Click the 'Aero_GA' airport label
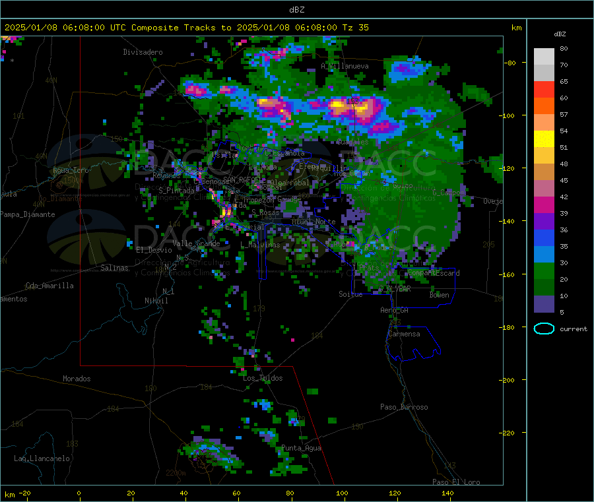Image resolution: width=594 pixels, height=502 pixels. coord(394,310)
